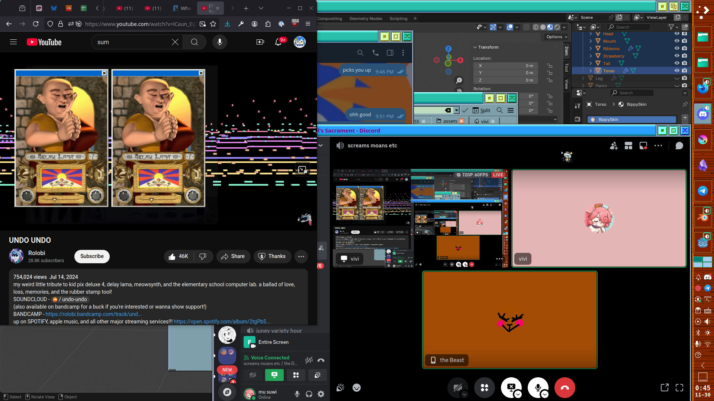714x401 pixels.
Task: Open chat thread icon in call header
Action: point(679,146)
